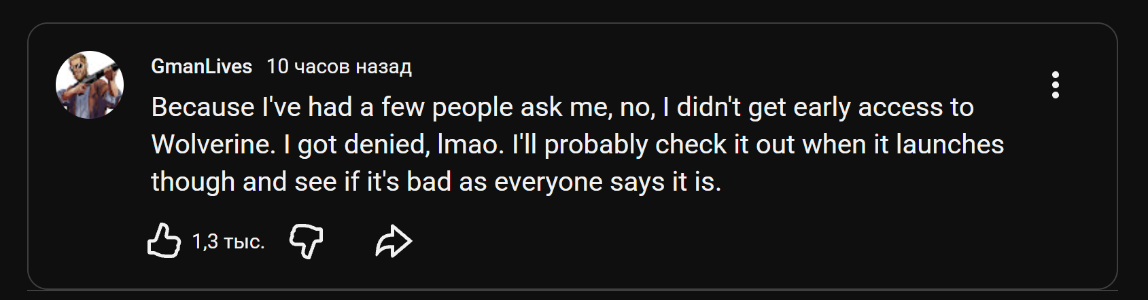Dislike the post using thumbs down icon
This screenshot has width=1148, height=300.
coord(307,241)
